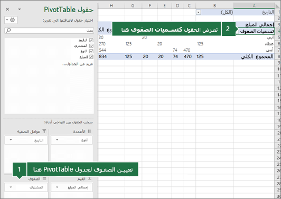Open the مزيد من الجداول link
The height and width of the screenshot is (199, 281).
click(78, 64)
